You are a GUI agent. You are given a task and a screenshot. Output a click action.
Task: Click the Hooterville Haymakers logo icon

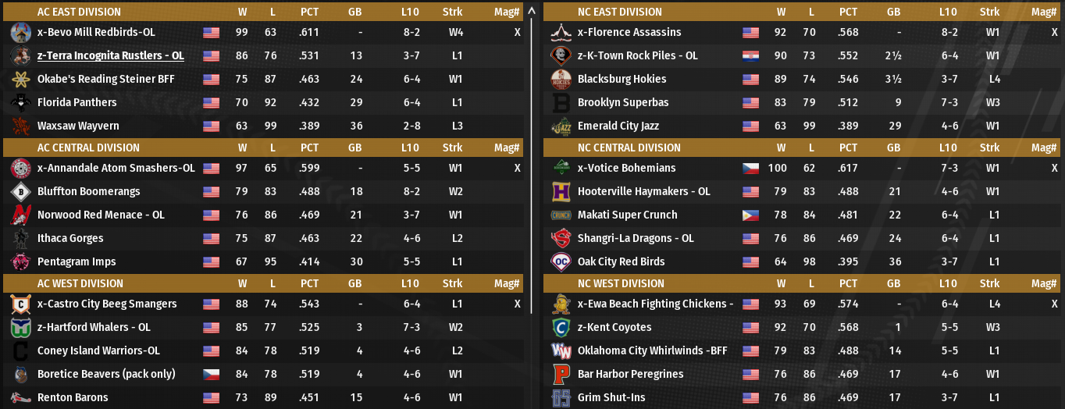[x=561, y=192]
